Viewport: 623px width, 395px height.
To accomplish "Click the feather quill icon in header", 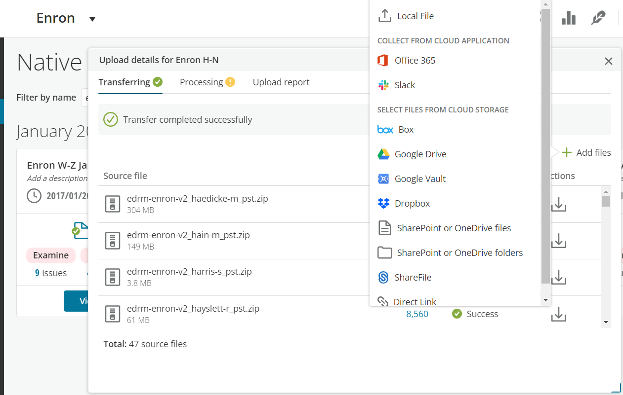I will (598, 18).
